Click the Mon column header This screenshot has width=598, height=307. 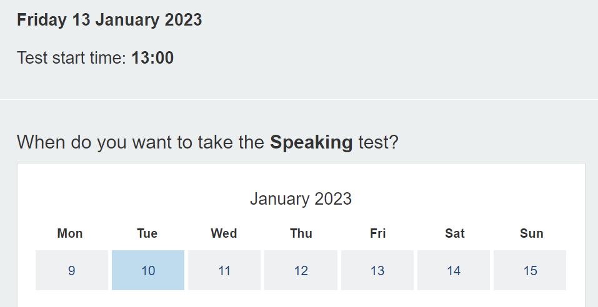70,233
